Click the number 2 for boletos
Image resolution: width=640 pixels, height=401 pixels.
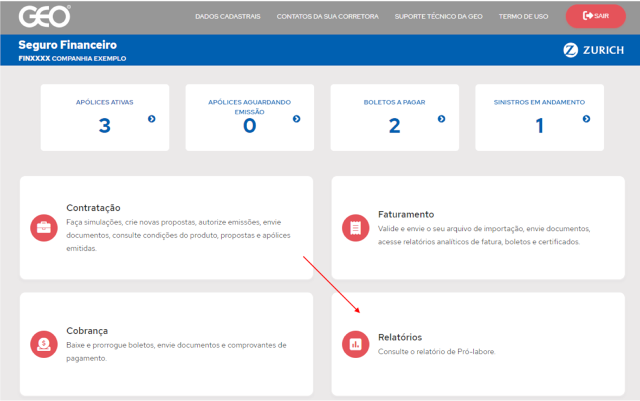pyautogui.click(x=395, y=126)
